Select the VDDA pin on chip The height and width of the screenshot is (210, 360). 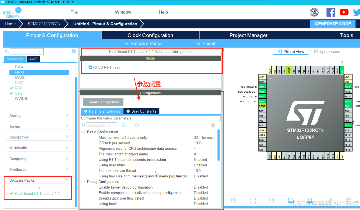(262, 135)
